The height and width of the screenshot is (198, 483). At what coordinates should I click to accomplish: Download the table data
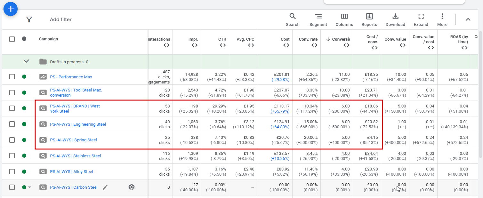point(395,20)
